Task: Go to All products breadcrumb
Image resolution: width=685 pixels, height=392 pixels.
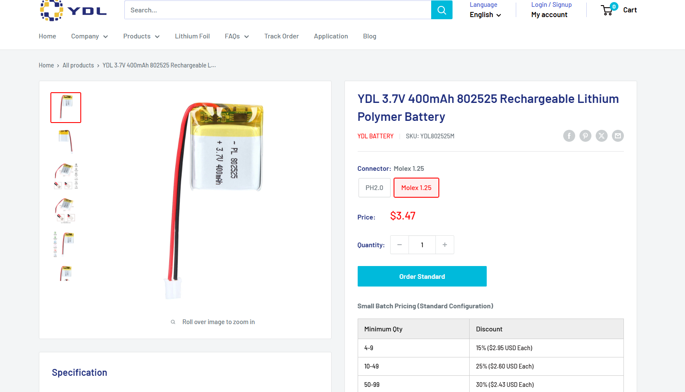Action: [x=78, y=65]
